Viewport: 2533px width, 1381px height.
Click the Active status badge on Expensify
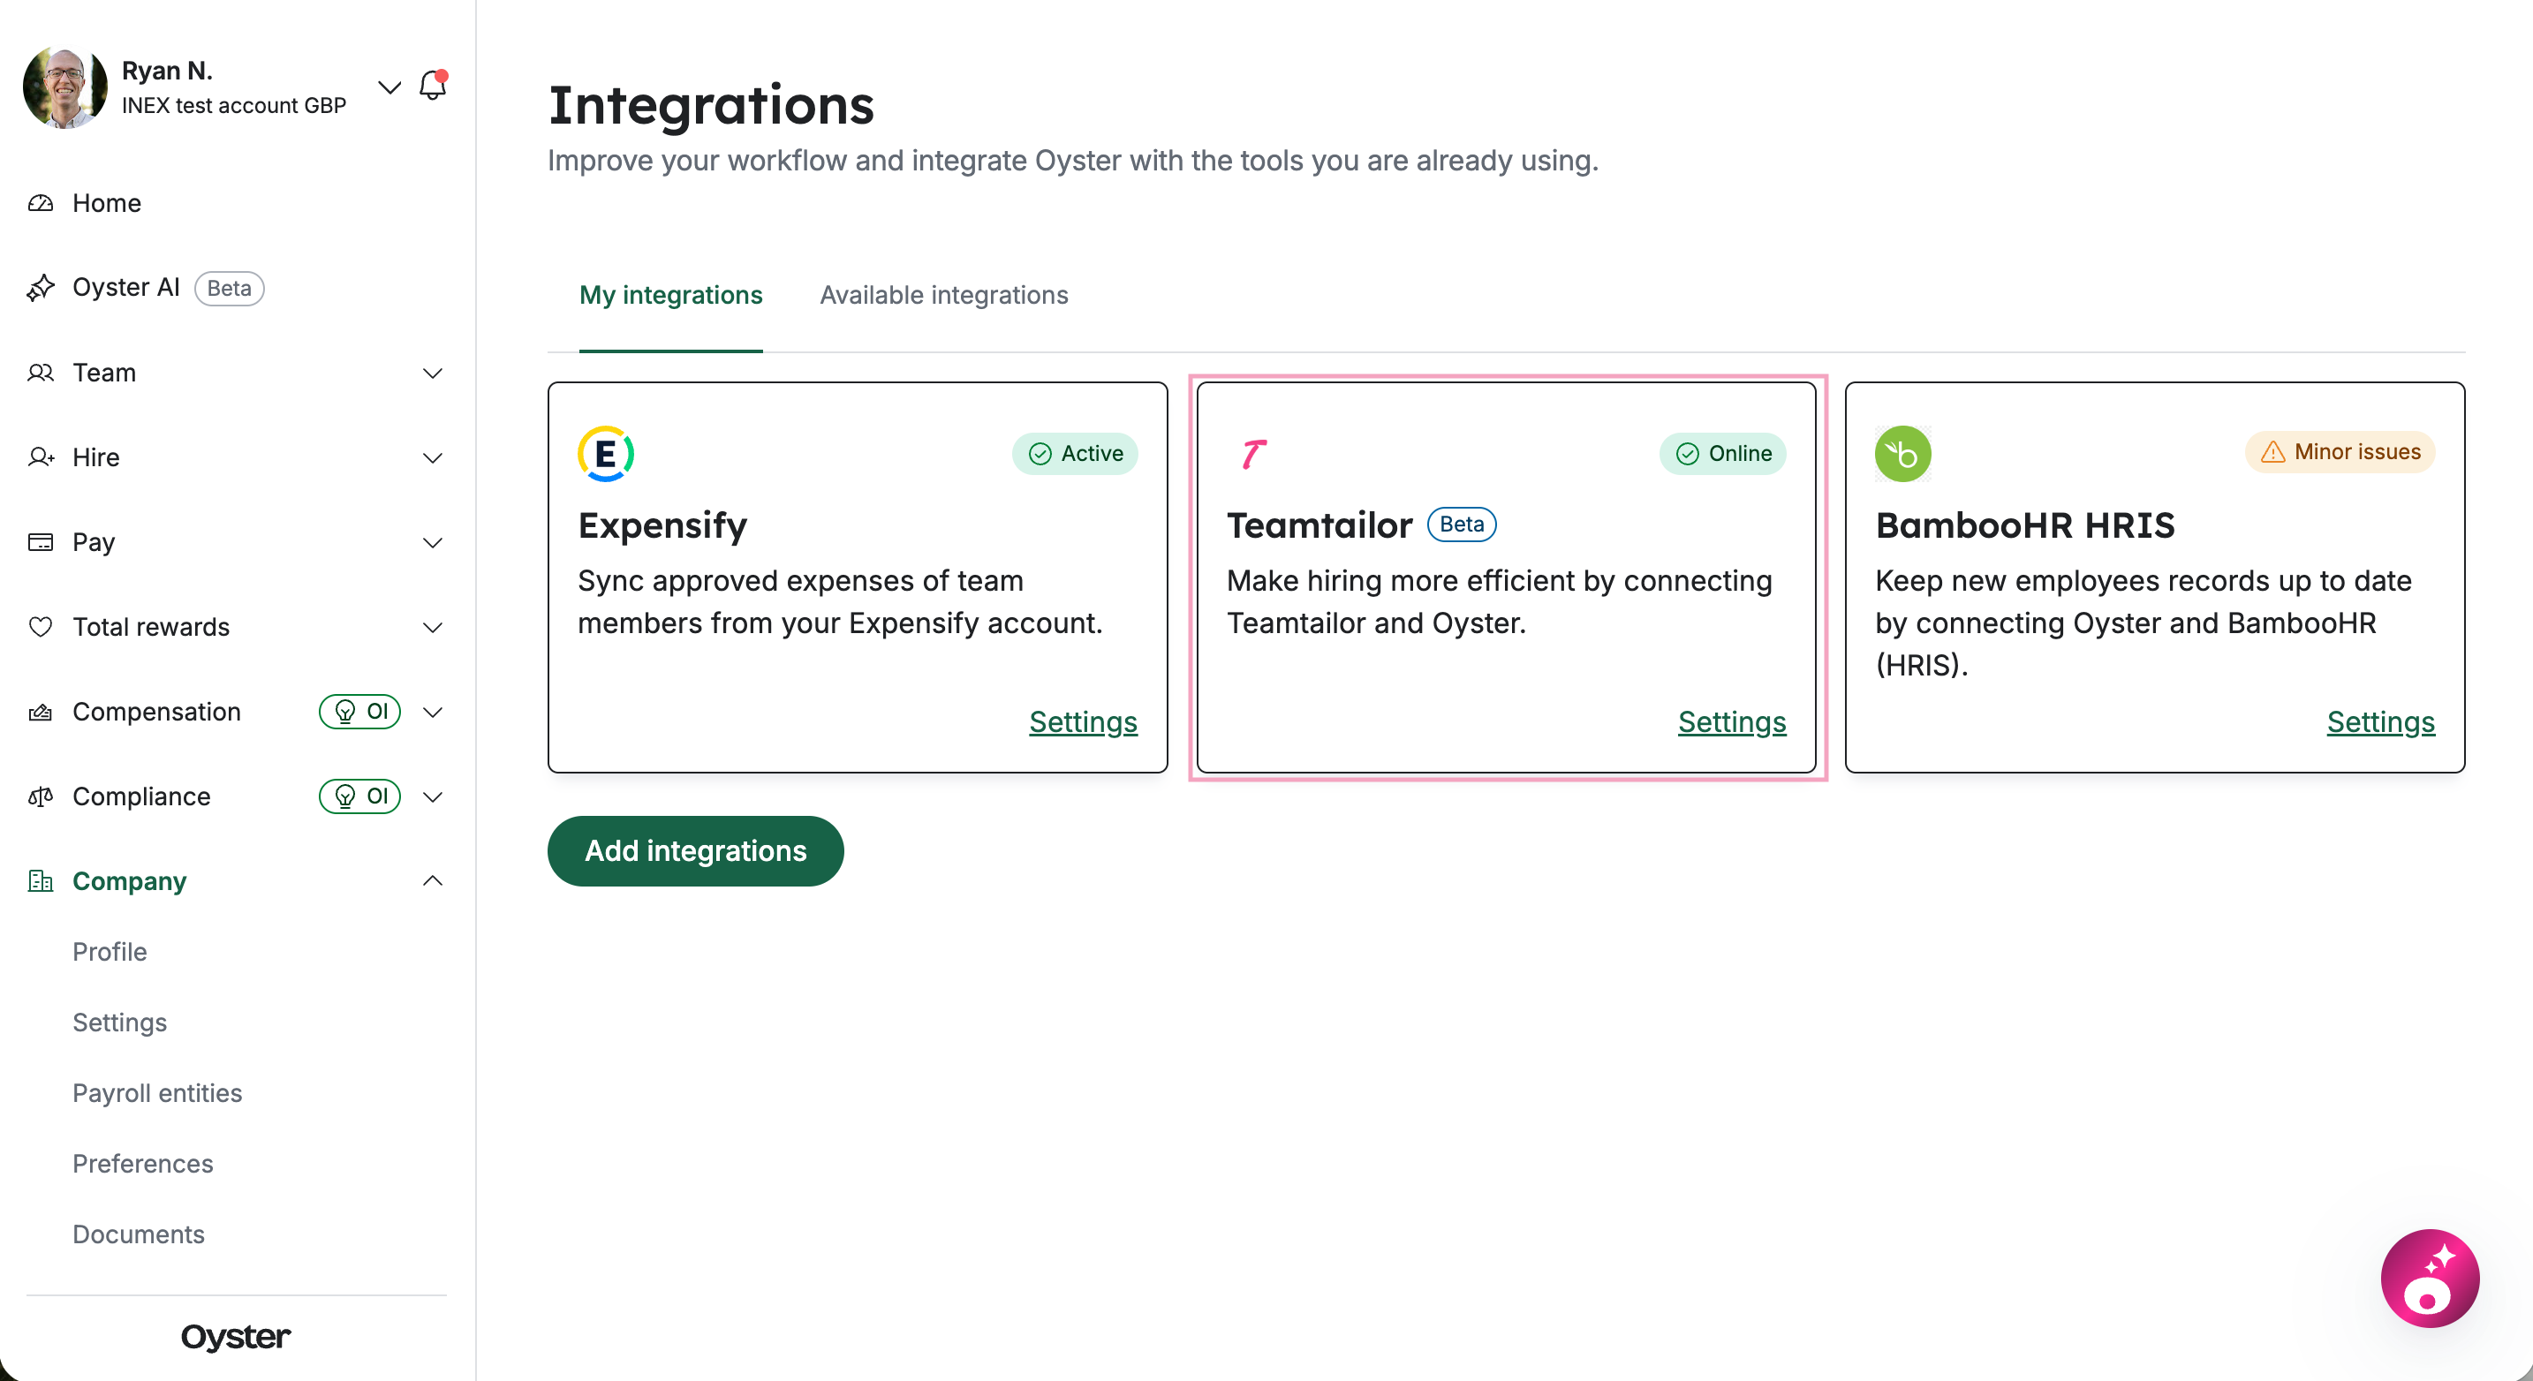(1075, 454)
